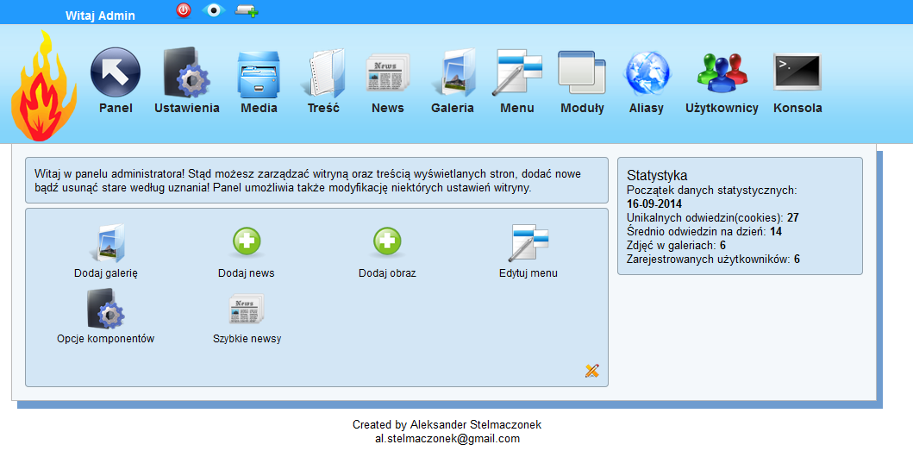Viewport: 913px width, 457px height.
Task: Click the Witaj Admin greeting
Action: tap(100, 16)
